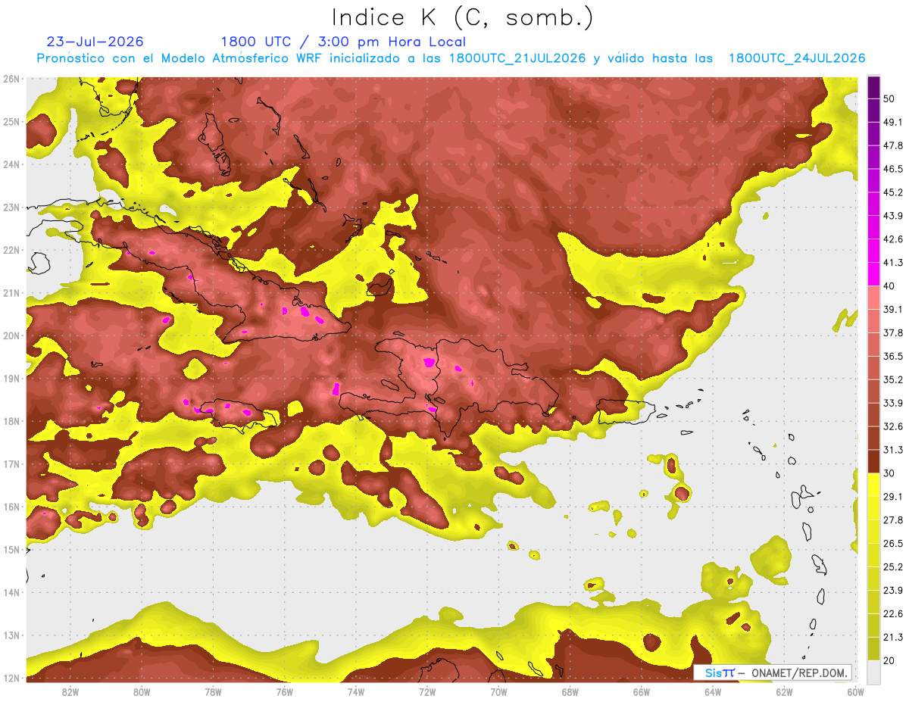909x702 pixels.
Task: Click the '78W' longitude axis label
Action: [213, 691]
